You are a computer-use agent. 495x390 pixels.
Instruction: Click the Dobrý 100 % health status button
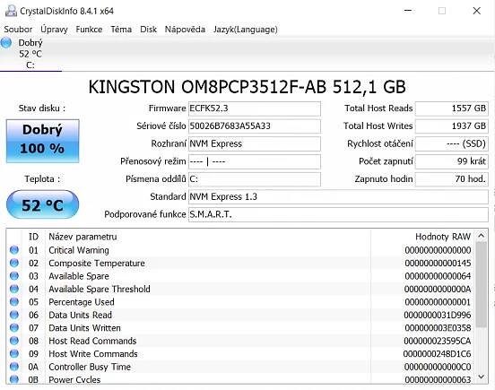pos(42,141)
